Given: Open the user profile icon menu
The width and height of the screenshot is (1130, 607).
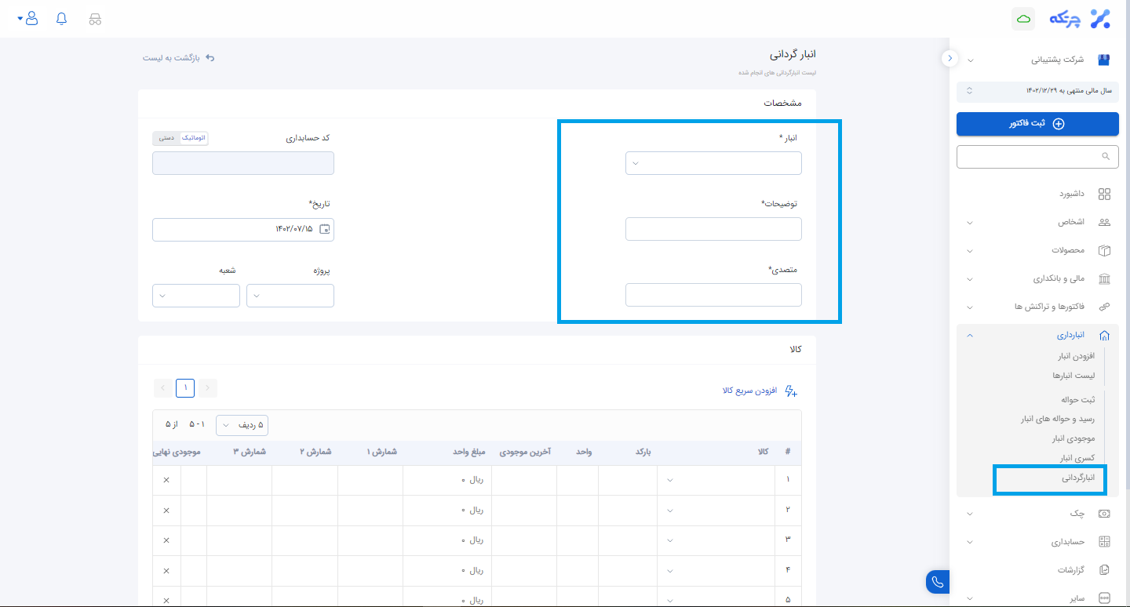Looking at the screenshot, I should click(31, 19).
